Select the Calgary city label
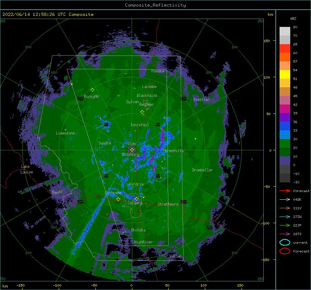The image size is (311, 290). point(135,203)
